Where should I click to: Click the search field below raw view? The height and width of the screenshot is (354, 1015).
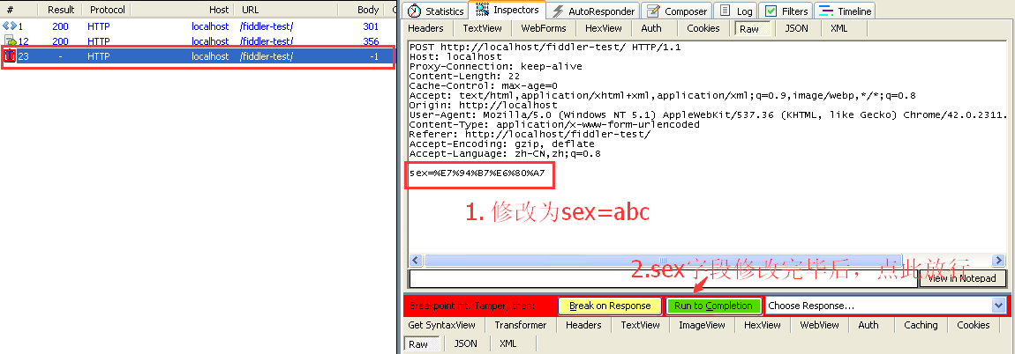point(664,278)
